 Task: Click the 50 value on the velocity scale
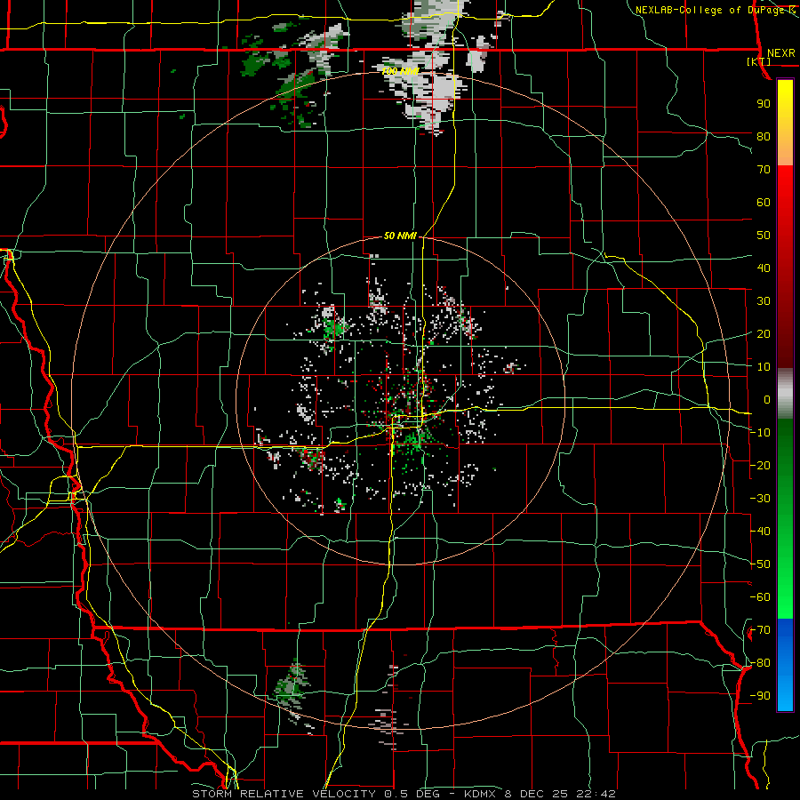point(764,236)
